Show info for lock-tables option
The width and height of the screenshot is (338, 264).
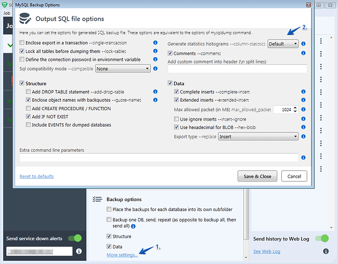[155, 51]
